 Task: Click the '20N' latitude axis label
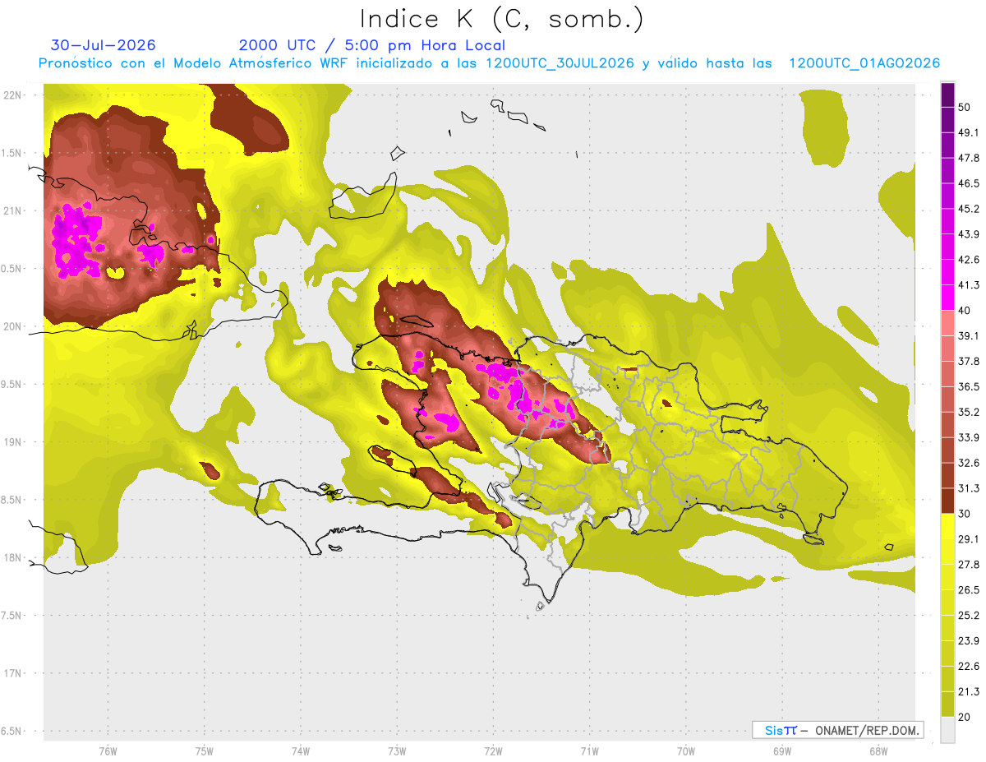[12, 326]
